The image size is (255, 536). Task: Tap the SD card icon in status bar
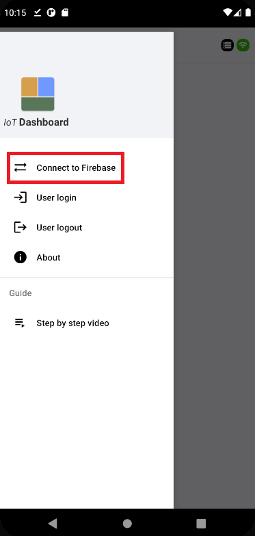pyautogui.click(x=65, y=13)
